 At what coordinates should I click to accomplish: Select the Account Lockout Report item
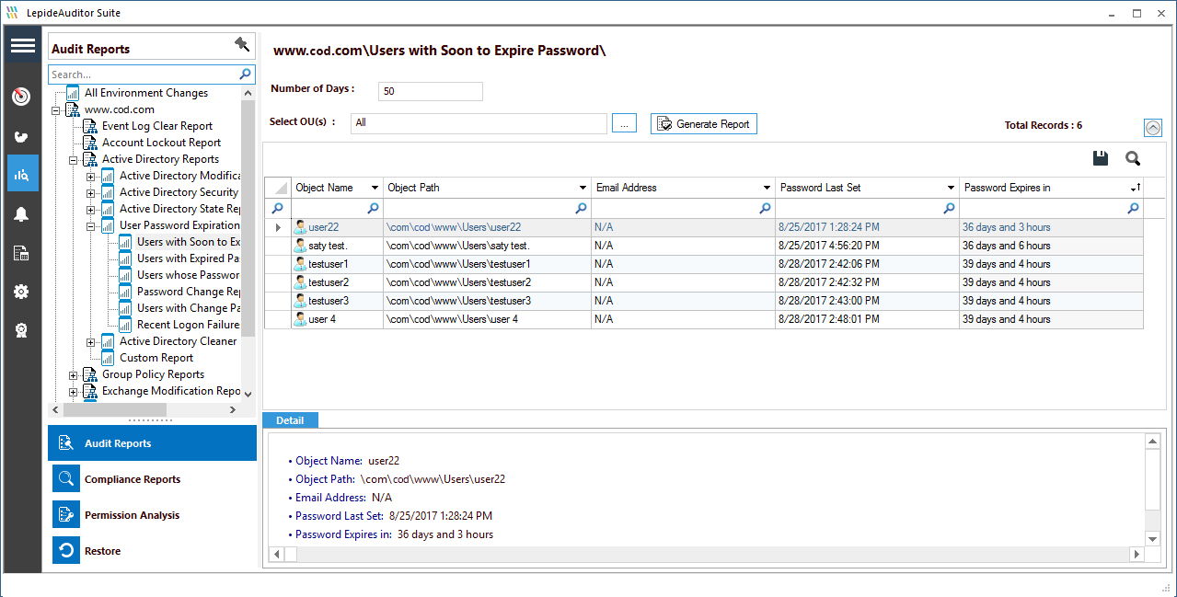click(161, 143)
